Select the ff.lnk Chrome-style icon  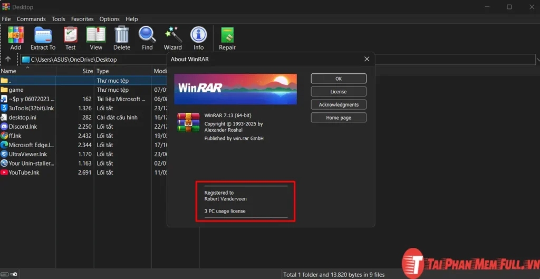(x=4, y=136)
